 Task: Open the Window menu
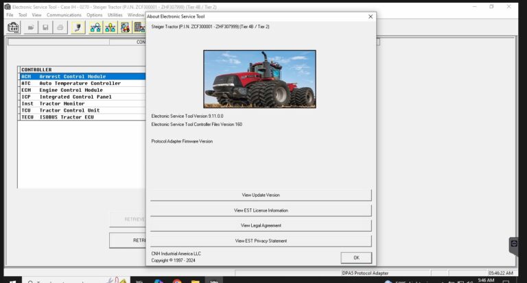tap(136, 15)
